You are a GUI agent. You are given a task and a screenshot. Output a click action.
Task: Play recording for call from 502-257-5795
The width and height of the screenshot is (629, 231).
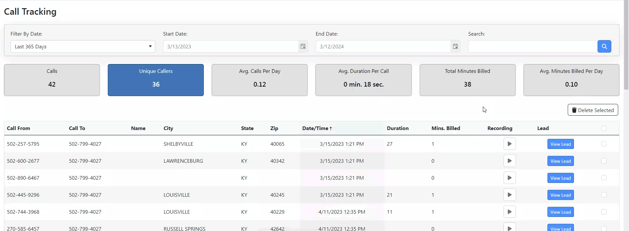click(509, 144)
